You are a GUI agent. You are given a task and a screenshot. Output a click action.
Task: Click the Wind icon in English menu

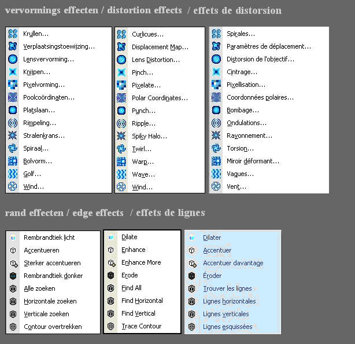click(x=121, y=187)
